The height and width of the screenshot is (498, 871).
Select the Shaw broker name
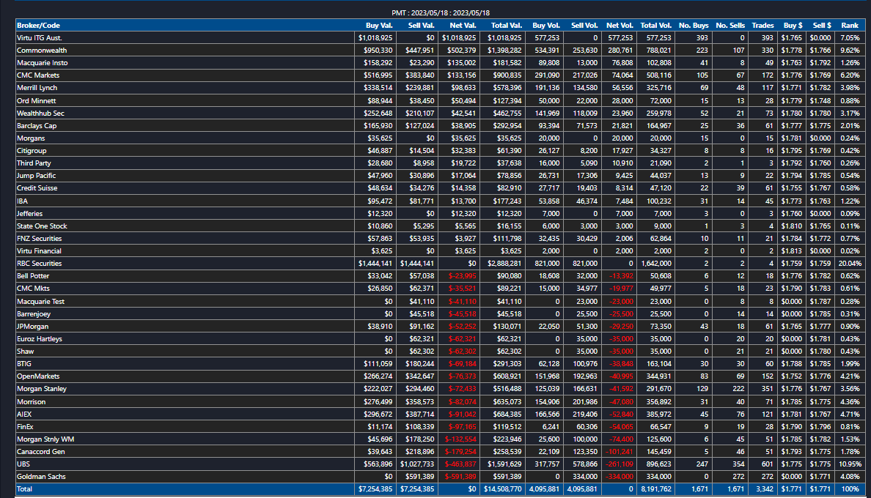(25, 352)
